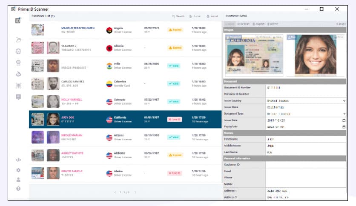Open the help question mark icon

point(18,189)
